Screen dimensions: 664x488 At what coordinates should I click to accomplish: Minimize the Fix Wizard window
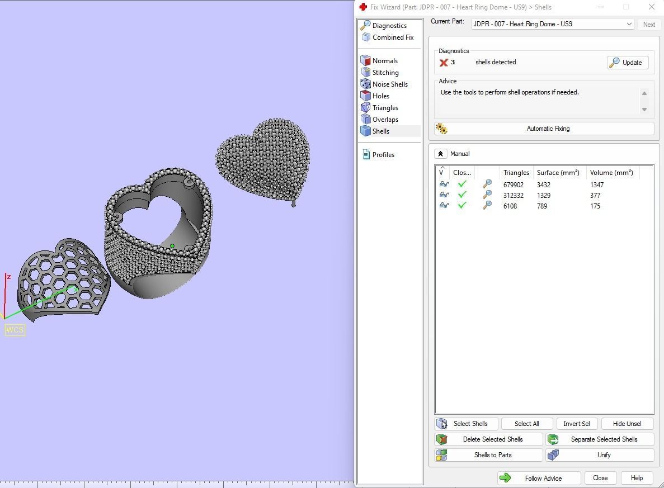(601, 7)
